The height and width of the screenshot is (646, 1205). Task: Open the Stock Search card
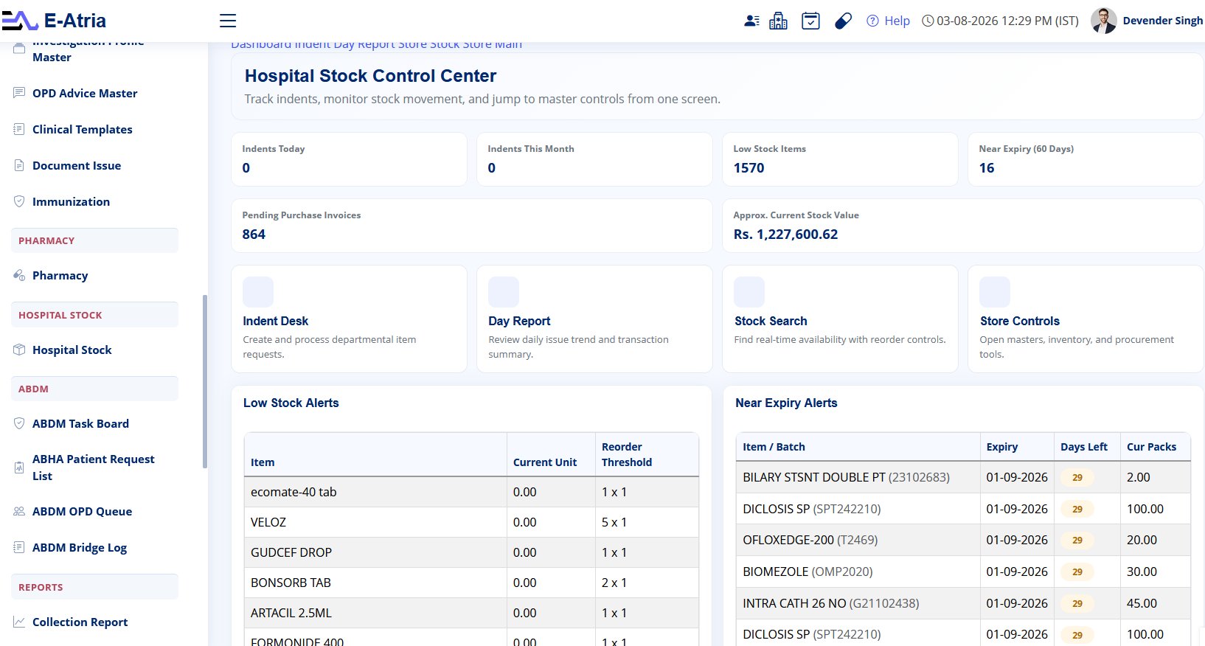(x=840, y=319)
